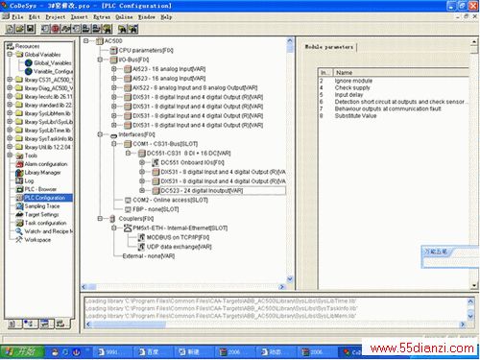Image resolution: width=480 pixels, height=360 pixels.
Task: Click the message log horizontal scrollbar thumb
Action: pos(130,324)
